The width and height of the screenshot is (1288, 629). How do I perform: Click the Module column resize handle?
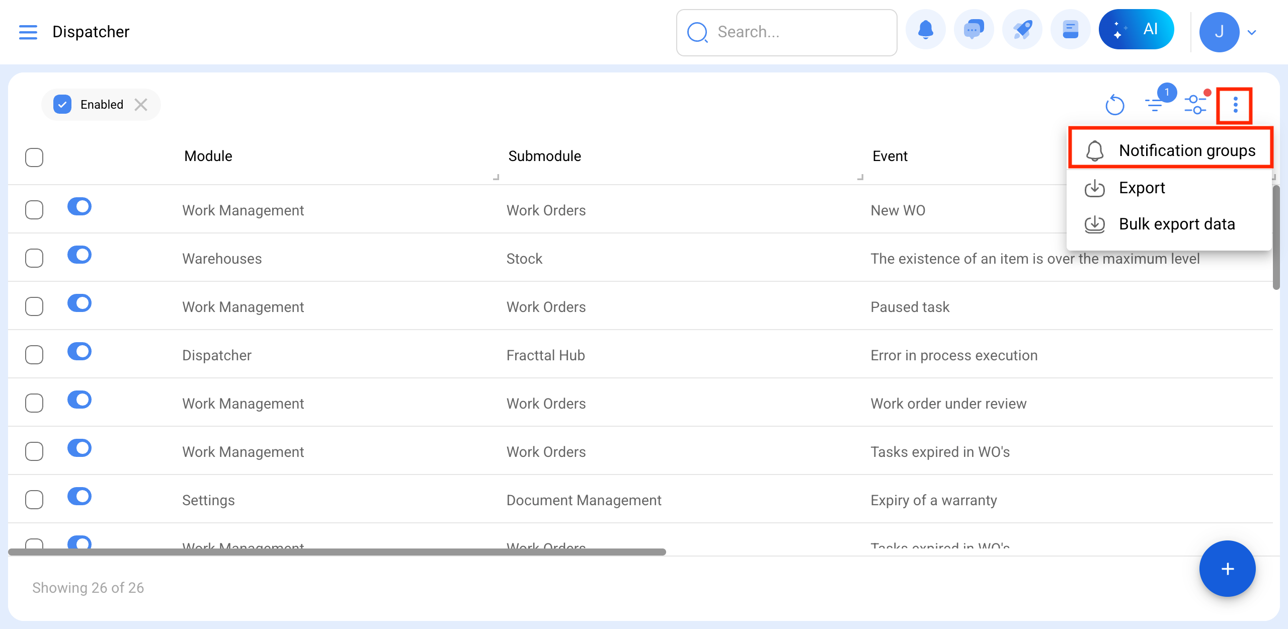pos(496,177)
